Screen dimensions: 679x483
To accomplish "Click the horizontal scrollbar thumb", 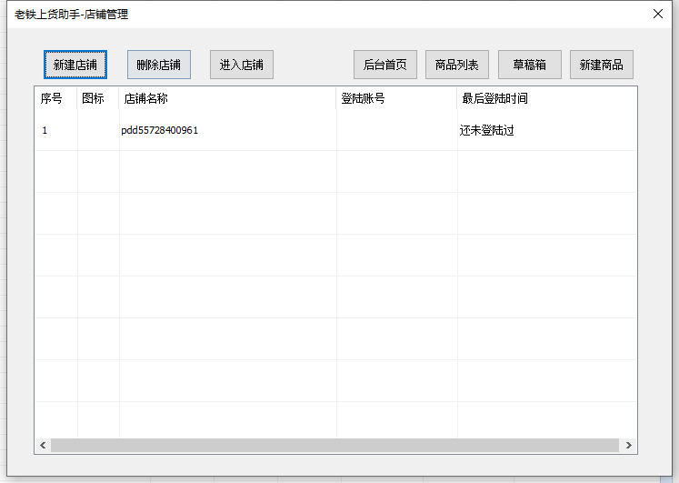I will coord(335,446).
